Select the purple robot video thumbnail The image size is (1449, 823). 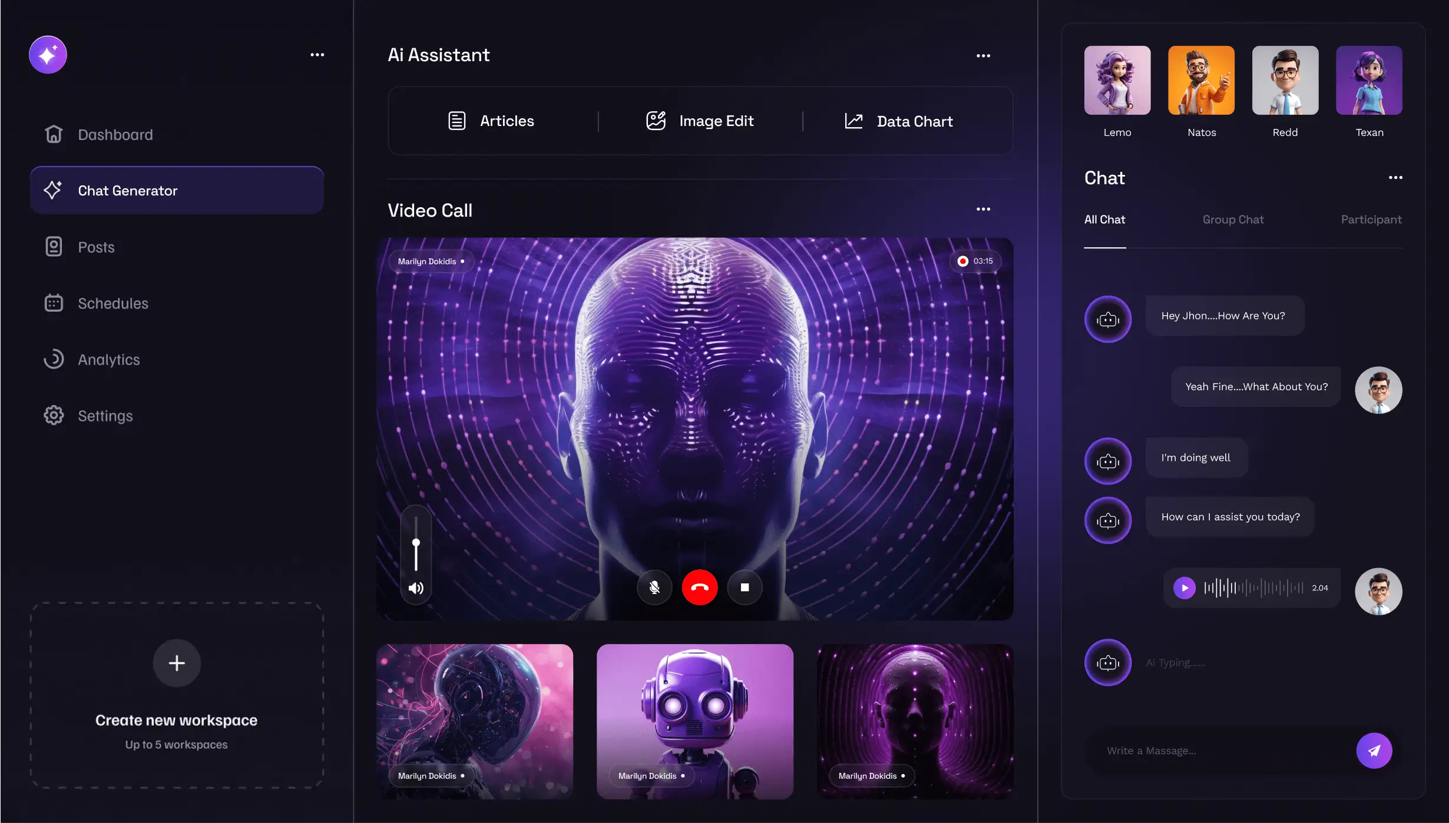pos(694,721)
